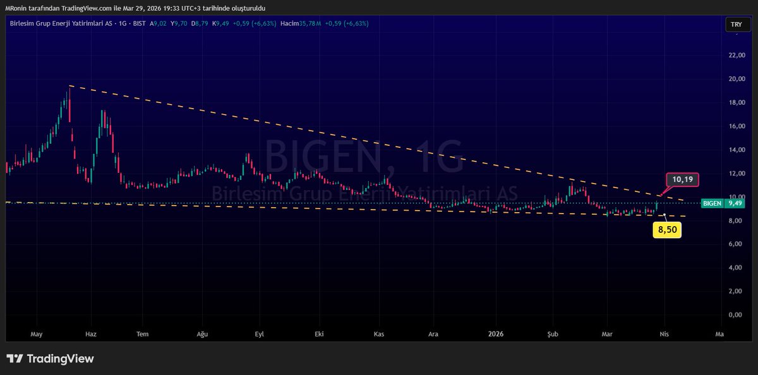This screenshot has width=758, height=375.
Task: Click the close value K9,49
Action: click(222, 23)
